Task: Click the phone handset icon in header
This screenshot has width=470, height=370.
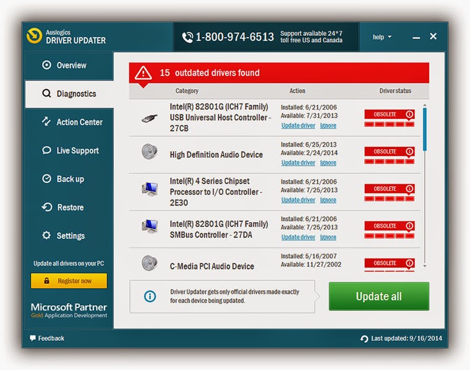Action: [x=187, y=37]
